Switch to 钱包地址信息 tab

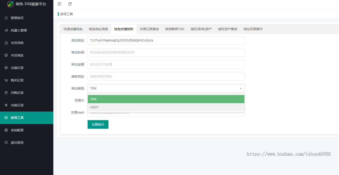pyautogui.click(x=98, y=29)
